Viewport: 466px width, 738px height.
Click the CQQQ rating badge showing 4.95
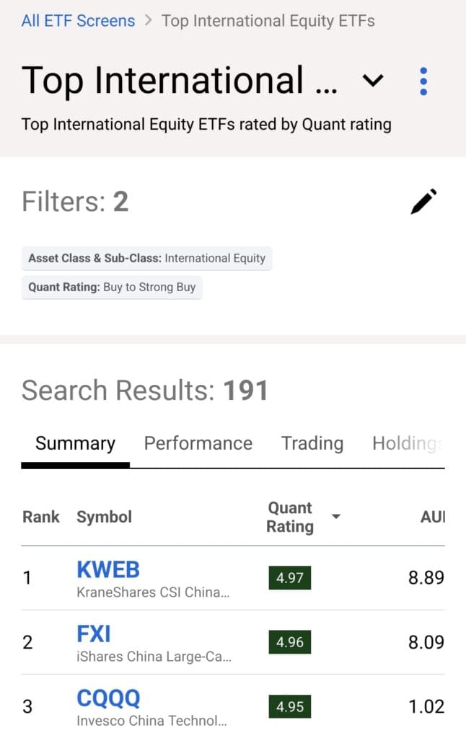click(x=289, y=707)
